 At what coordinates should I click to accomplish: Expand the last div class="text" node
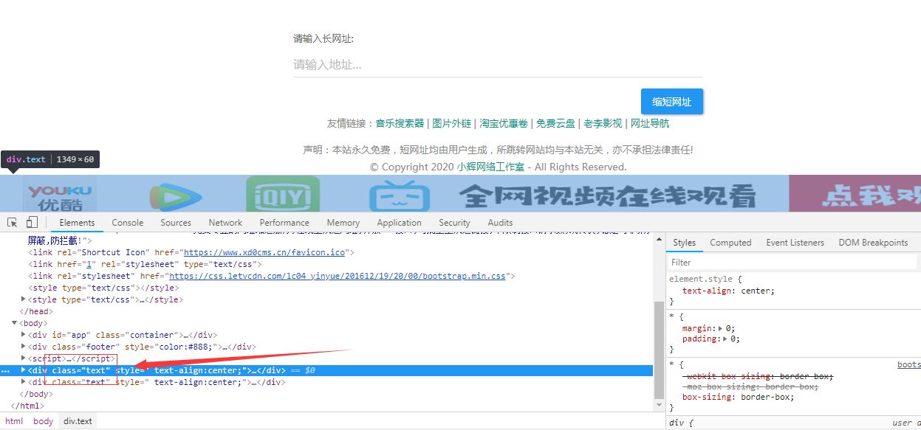click(24, 382)
